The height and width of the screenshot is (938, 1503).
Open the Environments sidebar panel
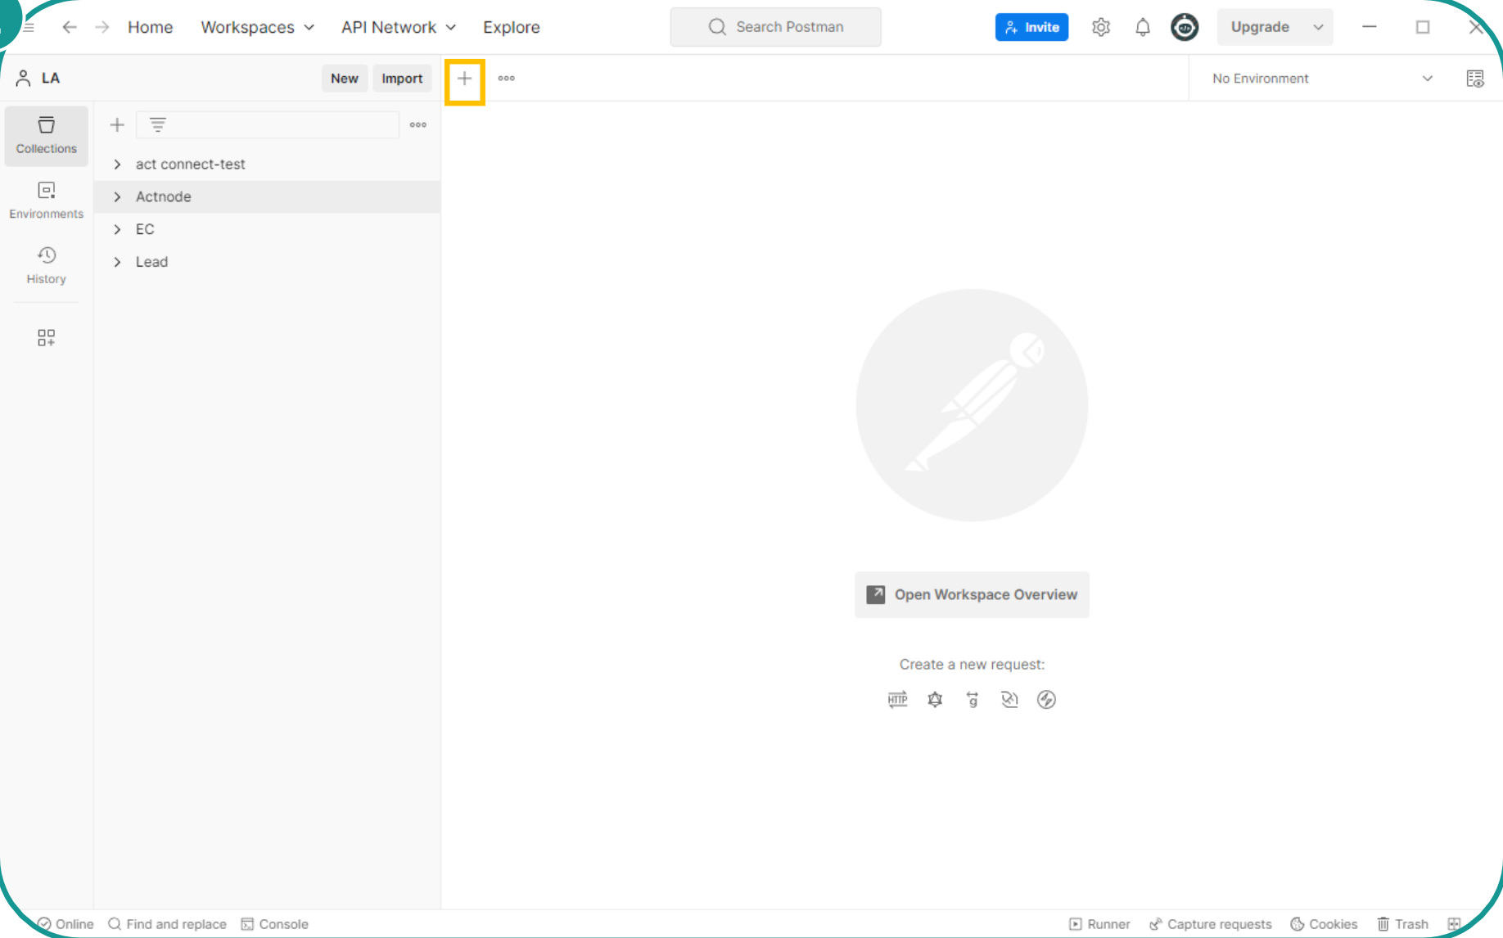coord(46,201)
